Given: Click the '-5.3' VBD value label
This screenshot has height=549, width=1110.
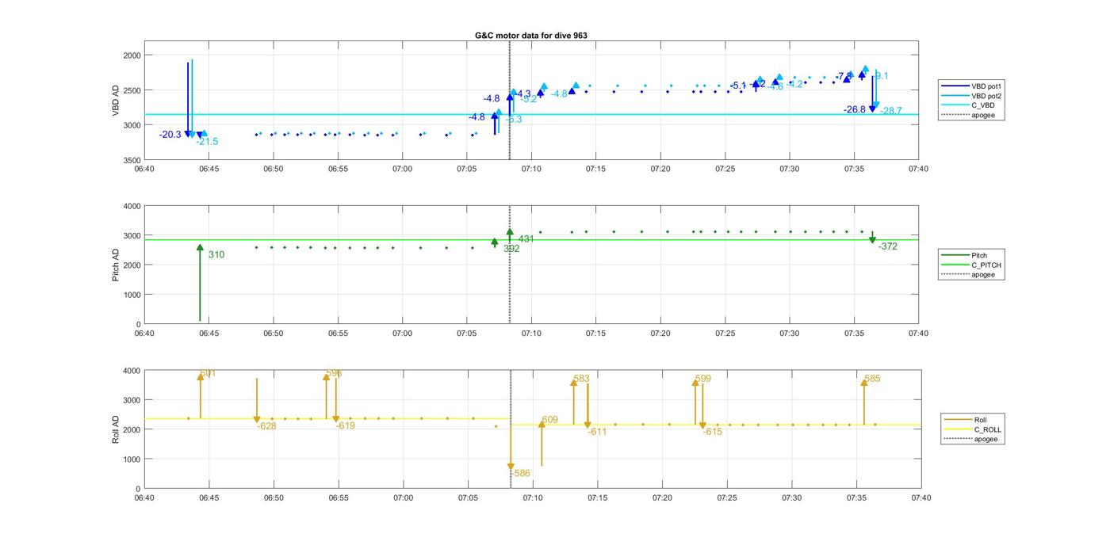Looking at the screenshot, I should coord(513,120).
